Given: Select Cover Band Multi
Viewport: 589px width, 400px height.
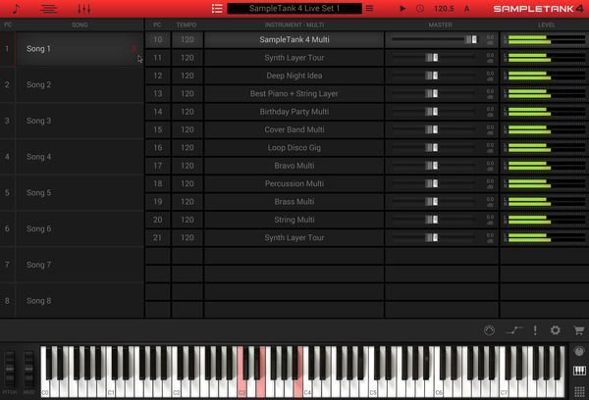Looking at the screenshot, I should pos(294,129).
